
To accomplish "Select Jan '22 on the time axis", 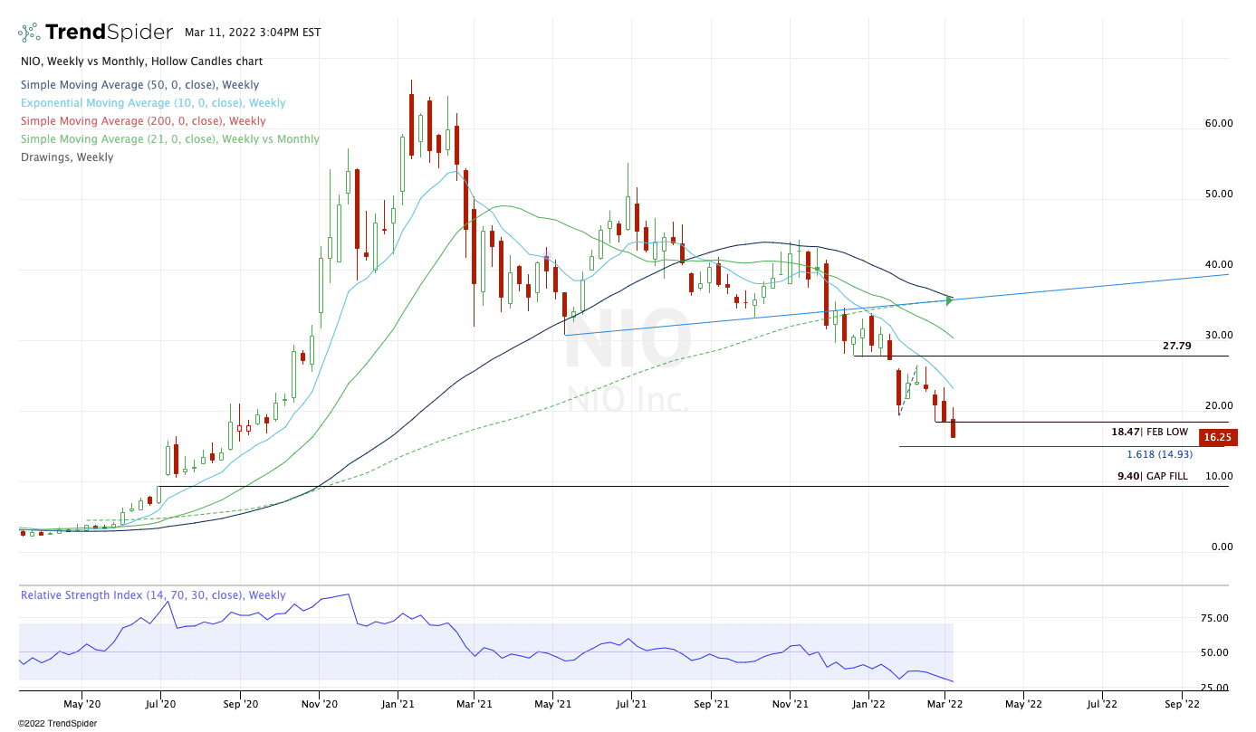I will [868, 702].
